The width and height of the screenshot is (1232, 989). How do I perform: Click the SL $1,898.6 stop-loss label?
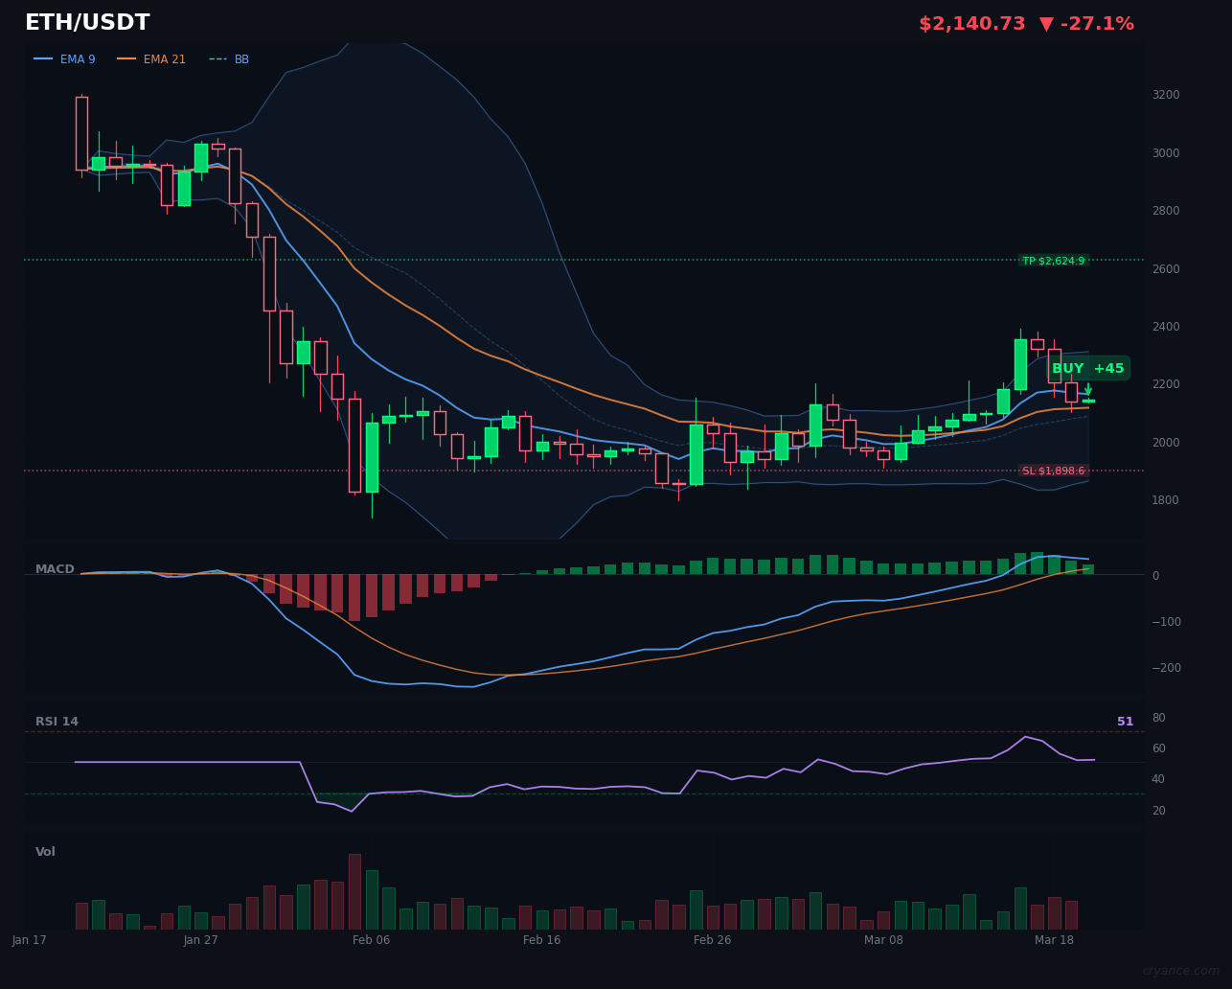click(1054, 471)
